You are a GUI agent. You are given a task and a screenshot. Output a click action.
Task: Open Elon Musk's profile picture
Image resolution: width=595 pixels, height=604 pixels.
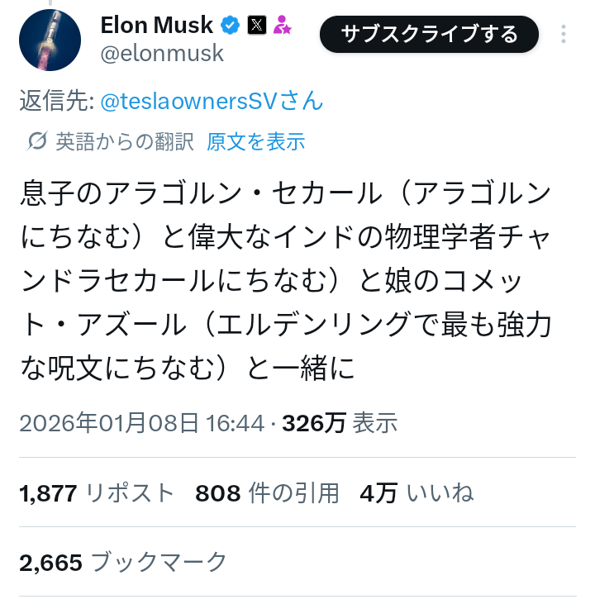pyautogui.click(x=50, y=40)
